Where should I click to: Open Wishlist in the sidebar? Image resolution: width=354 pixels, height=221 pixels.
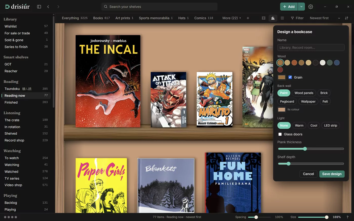[x=26, y=26]
